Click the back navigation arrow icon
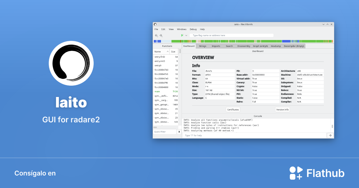This screenshot has height=188, width=359. point(156,35)
